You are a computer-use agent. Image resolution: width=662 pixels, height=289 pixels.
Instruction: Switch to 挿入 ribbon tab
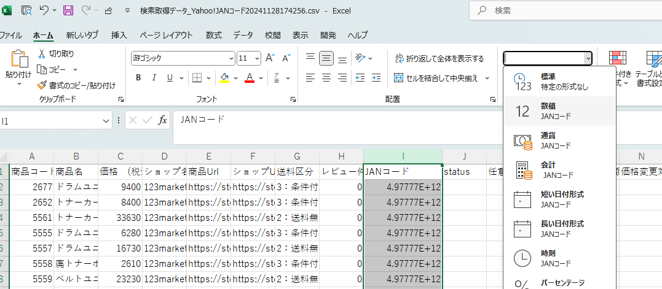(x=119, y=35)
